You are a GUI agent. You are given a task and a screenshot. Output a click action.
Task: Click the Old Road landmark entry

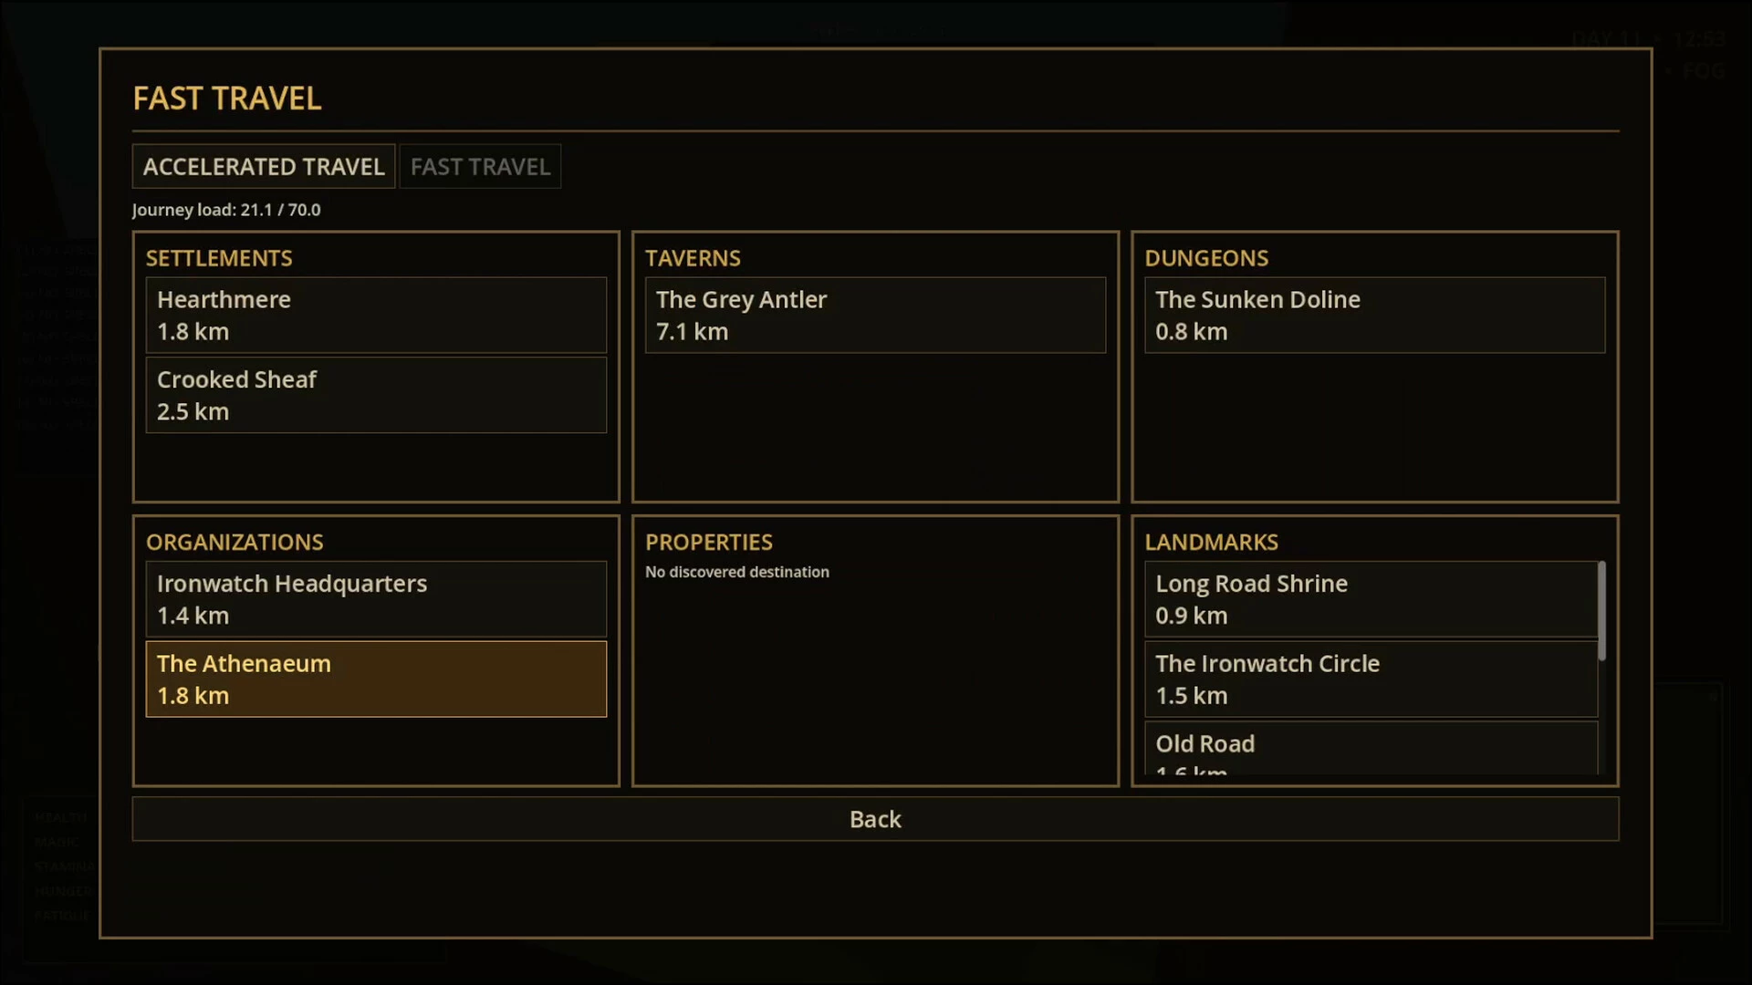pyautogui.click(x=1371, y=749)
